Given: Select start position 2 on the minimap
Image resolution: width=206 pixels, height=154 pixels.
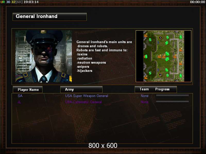Looking at the screenshot, I should click(x=160, y=75).
